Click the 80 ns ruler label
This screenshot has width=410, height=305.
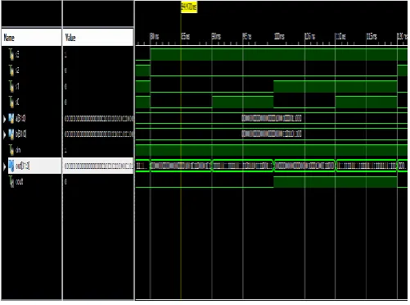pyautogui.click(x=155, y=36)
